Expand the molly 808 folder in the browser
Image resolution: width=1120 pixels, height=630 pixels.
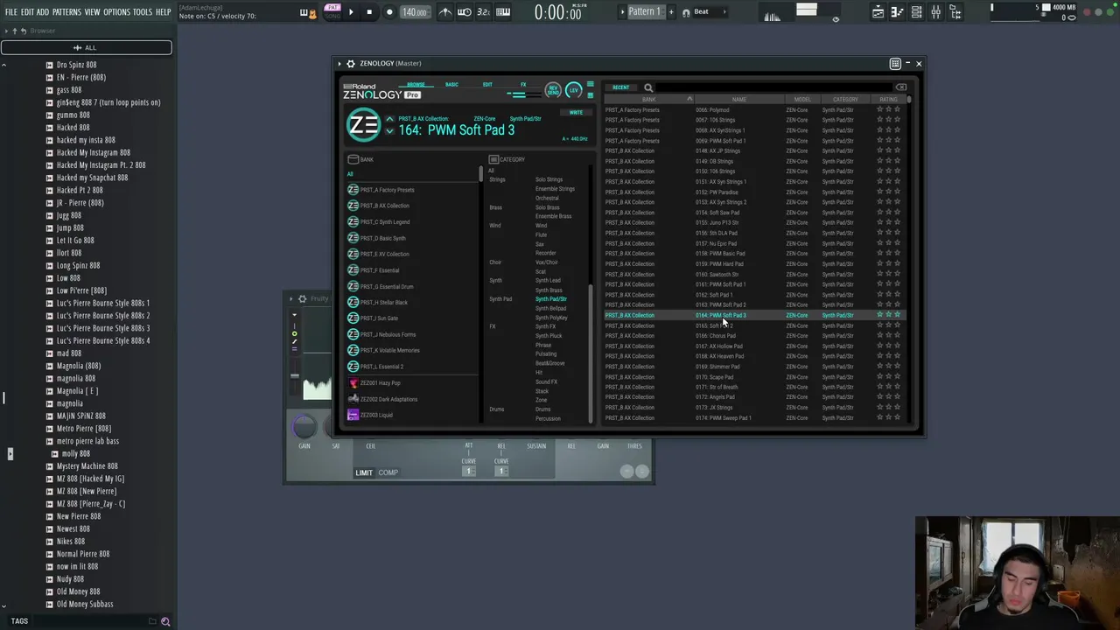(x=76, y=454)
